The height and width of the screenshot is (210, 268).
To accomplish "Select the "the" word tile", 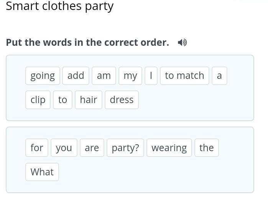I will [206, 148].
